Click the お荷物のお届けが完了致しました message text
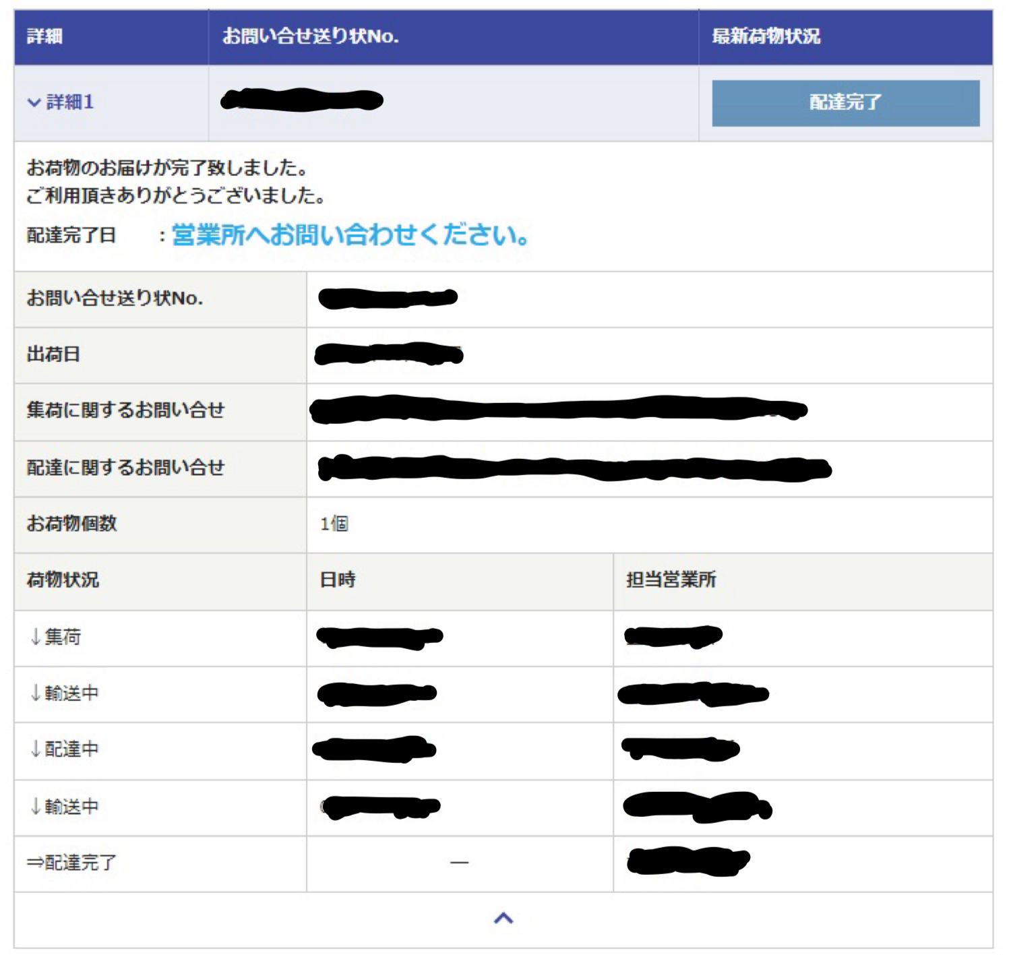 click(x=167, y=167)
